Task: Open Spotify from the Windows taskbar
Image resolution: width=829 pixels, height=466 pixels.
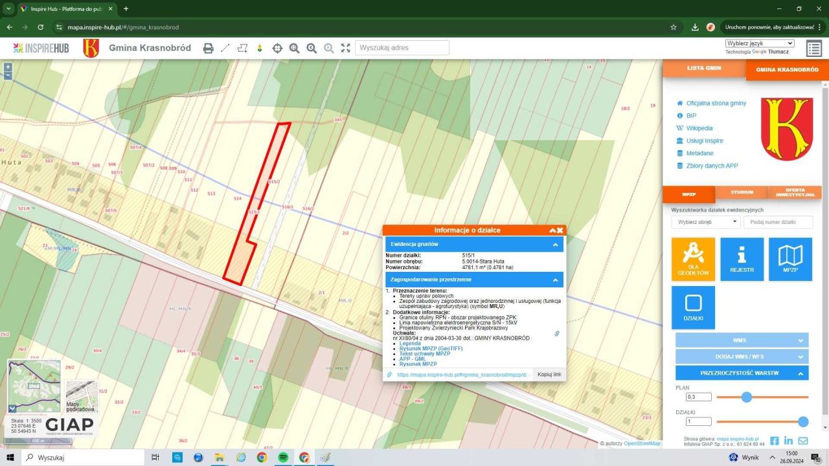Action: point(283,458)
